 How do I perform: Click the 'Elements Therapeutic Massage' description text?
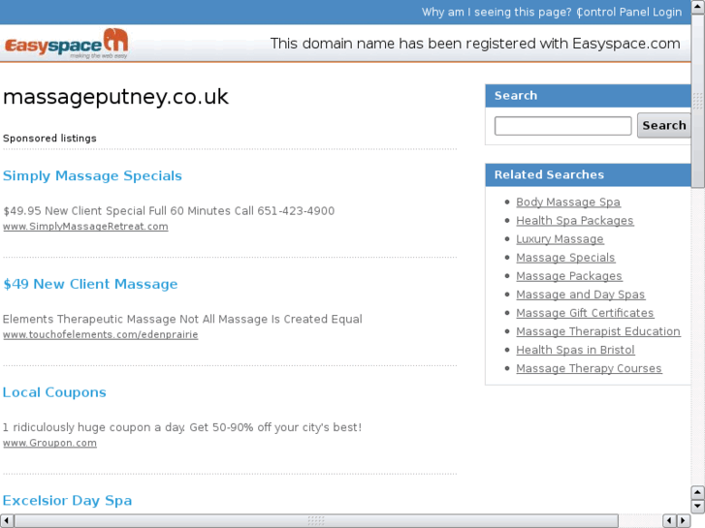pos(182,319)
